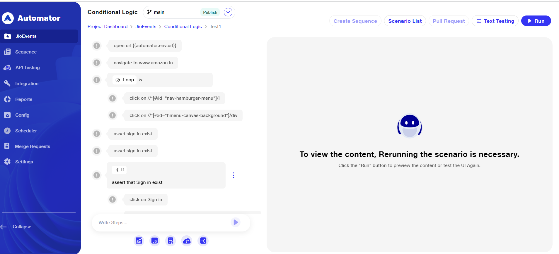Viewport: 559px width, 254px height.
Task: Expand the branch dropdown chevron
Action: (x=228, y=12)
